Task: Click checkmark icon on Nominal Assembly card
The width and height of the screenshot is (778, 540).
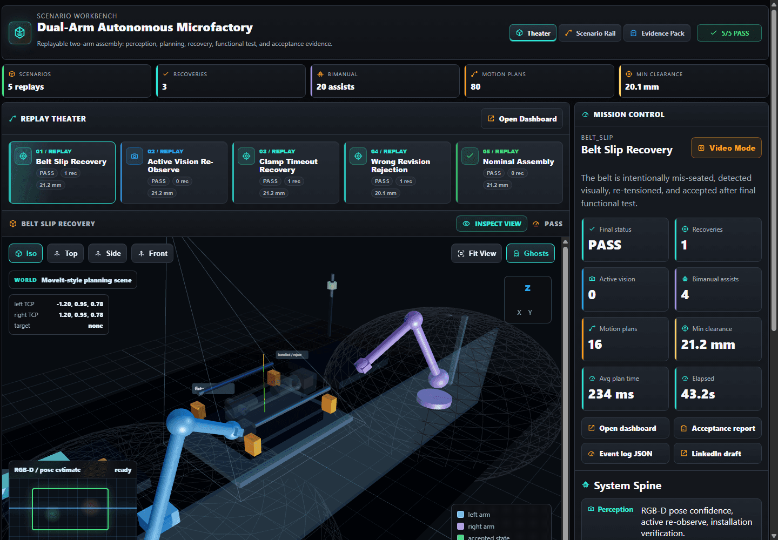Action: pos(470,156)
